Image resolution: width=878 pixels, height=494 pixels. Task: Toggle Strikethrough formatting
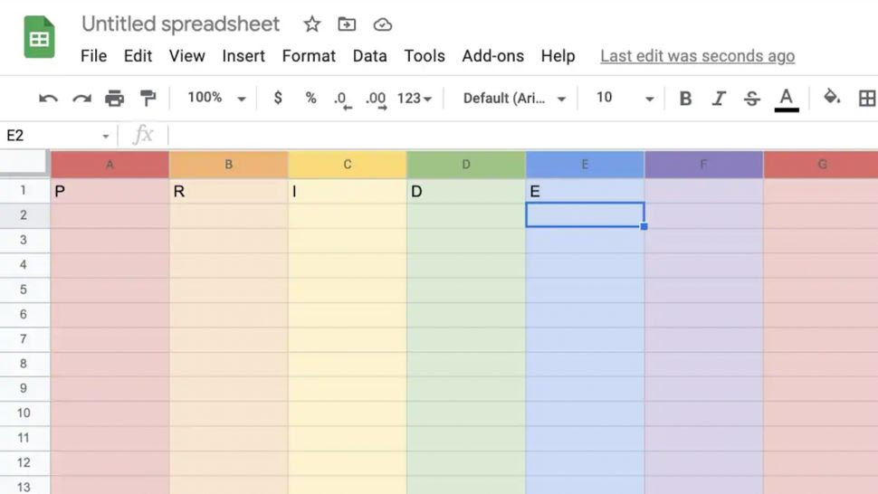click(x=752, y=99)
